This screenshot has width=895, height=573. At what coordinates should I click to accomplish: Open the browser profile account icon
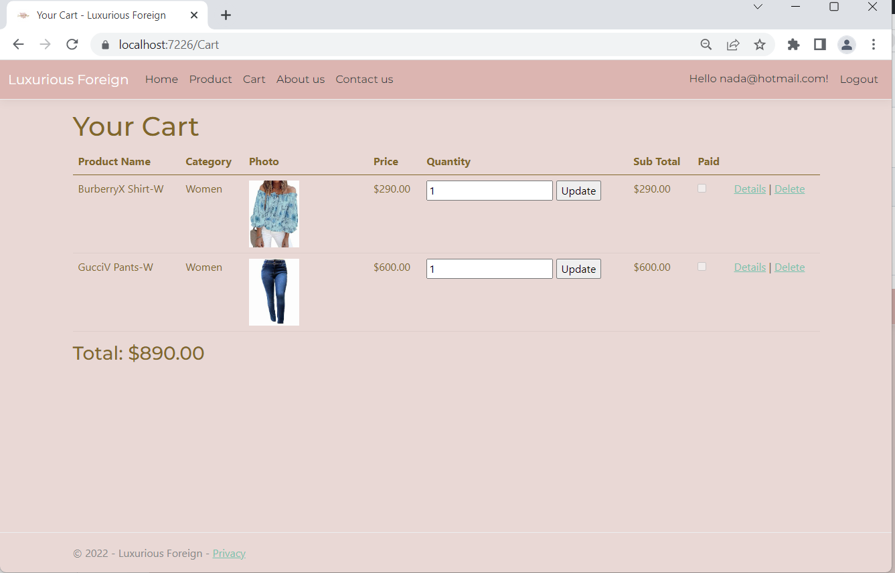click(846, 45)
